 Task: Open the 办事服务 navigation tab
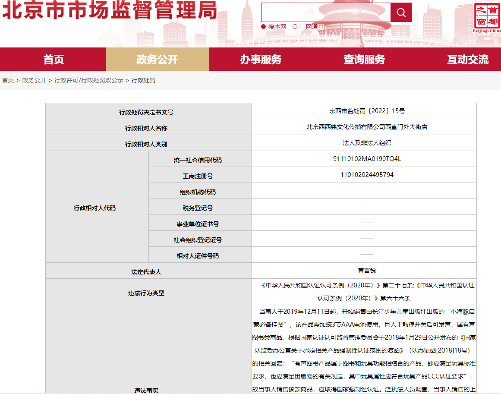(x=261, y=60)
